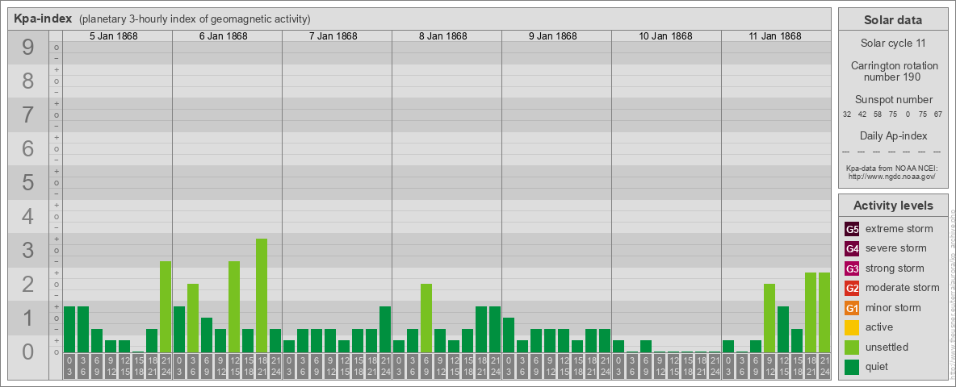956x387 pixels.
Task: Click the 'quiet' legend label
Action: [x=878, y=367]
